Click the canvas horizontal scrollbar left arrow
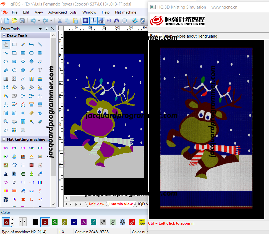This screenshot has width=269, height=234. click(x=67, y=198)
